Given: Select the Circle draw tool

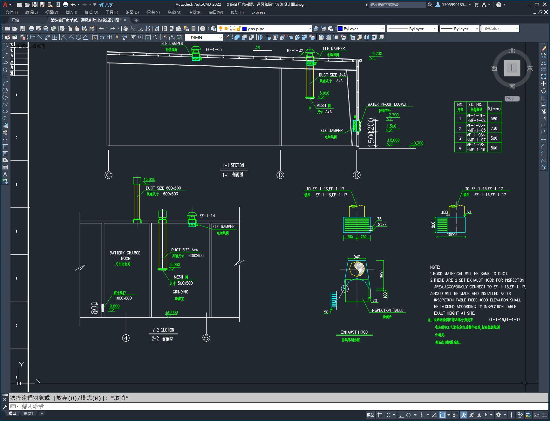Looking at the screenshot, I should pyautogui.click(x=5, y=90).
